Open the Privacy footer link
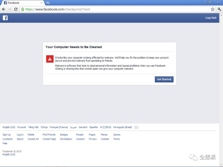The width and height of the screenshot is (223, 167). (92, 139)
